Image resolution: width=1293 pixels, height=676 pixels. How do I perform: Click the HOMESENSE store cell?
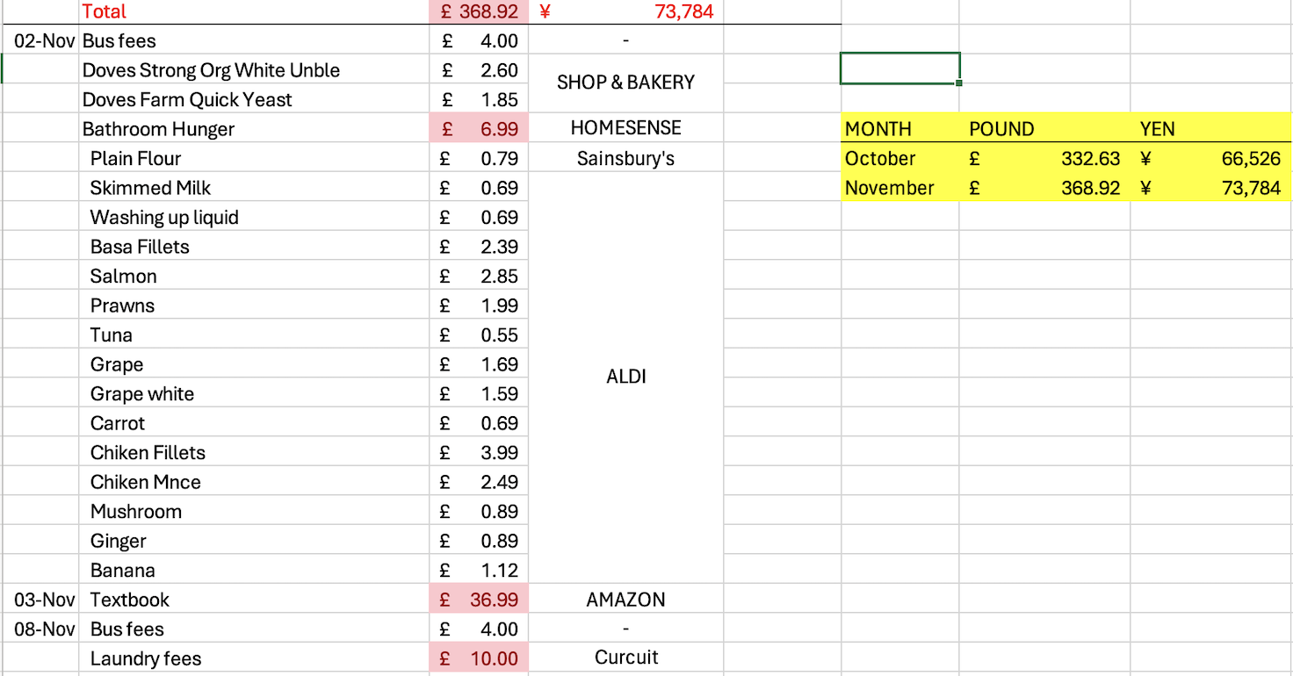click(625, 128)
